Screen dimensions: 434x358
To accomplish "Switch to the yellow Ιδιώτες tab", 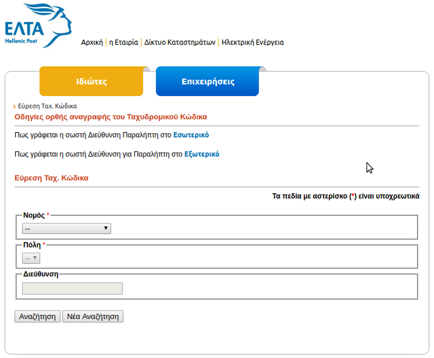I will tap(91, 82).
